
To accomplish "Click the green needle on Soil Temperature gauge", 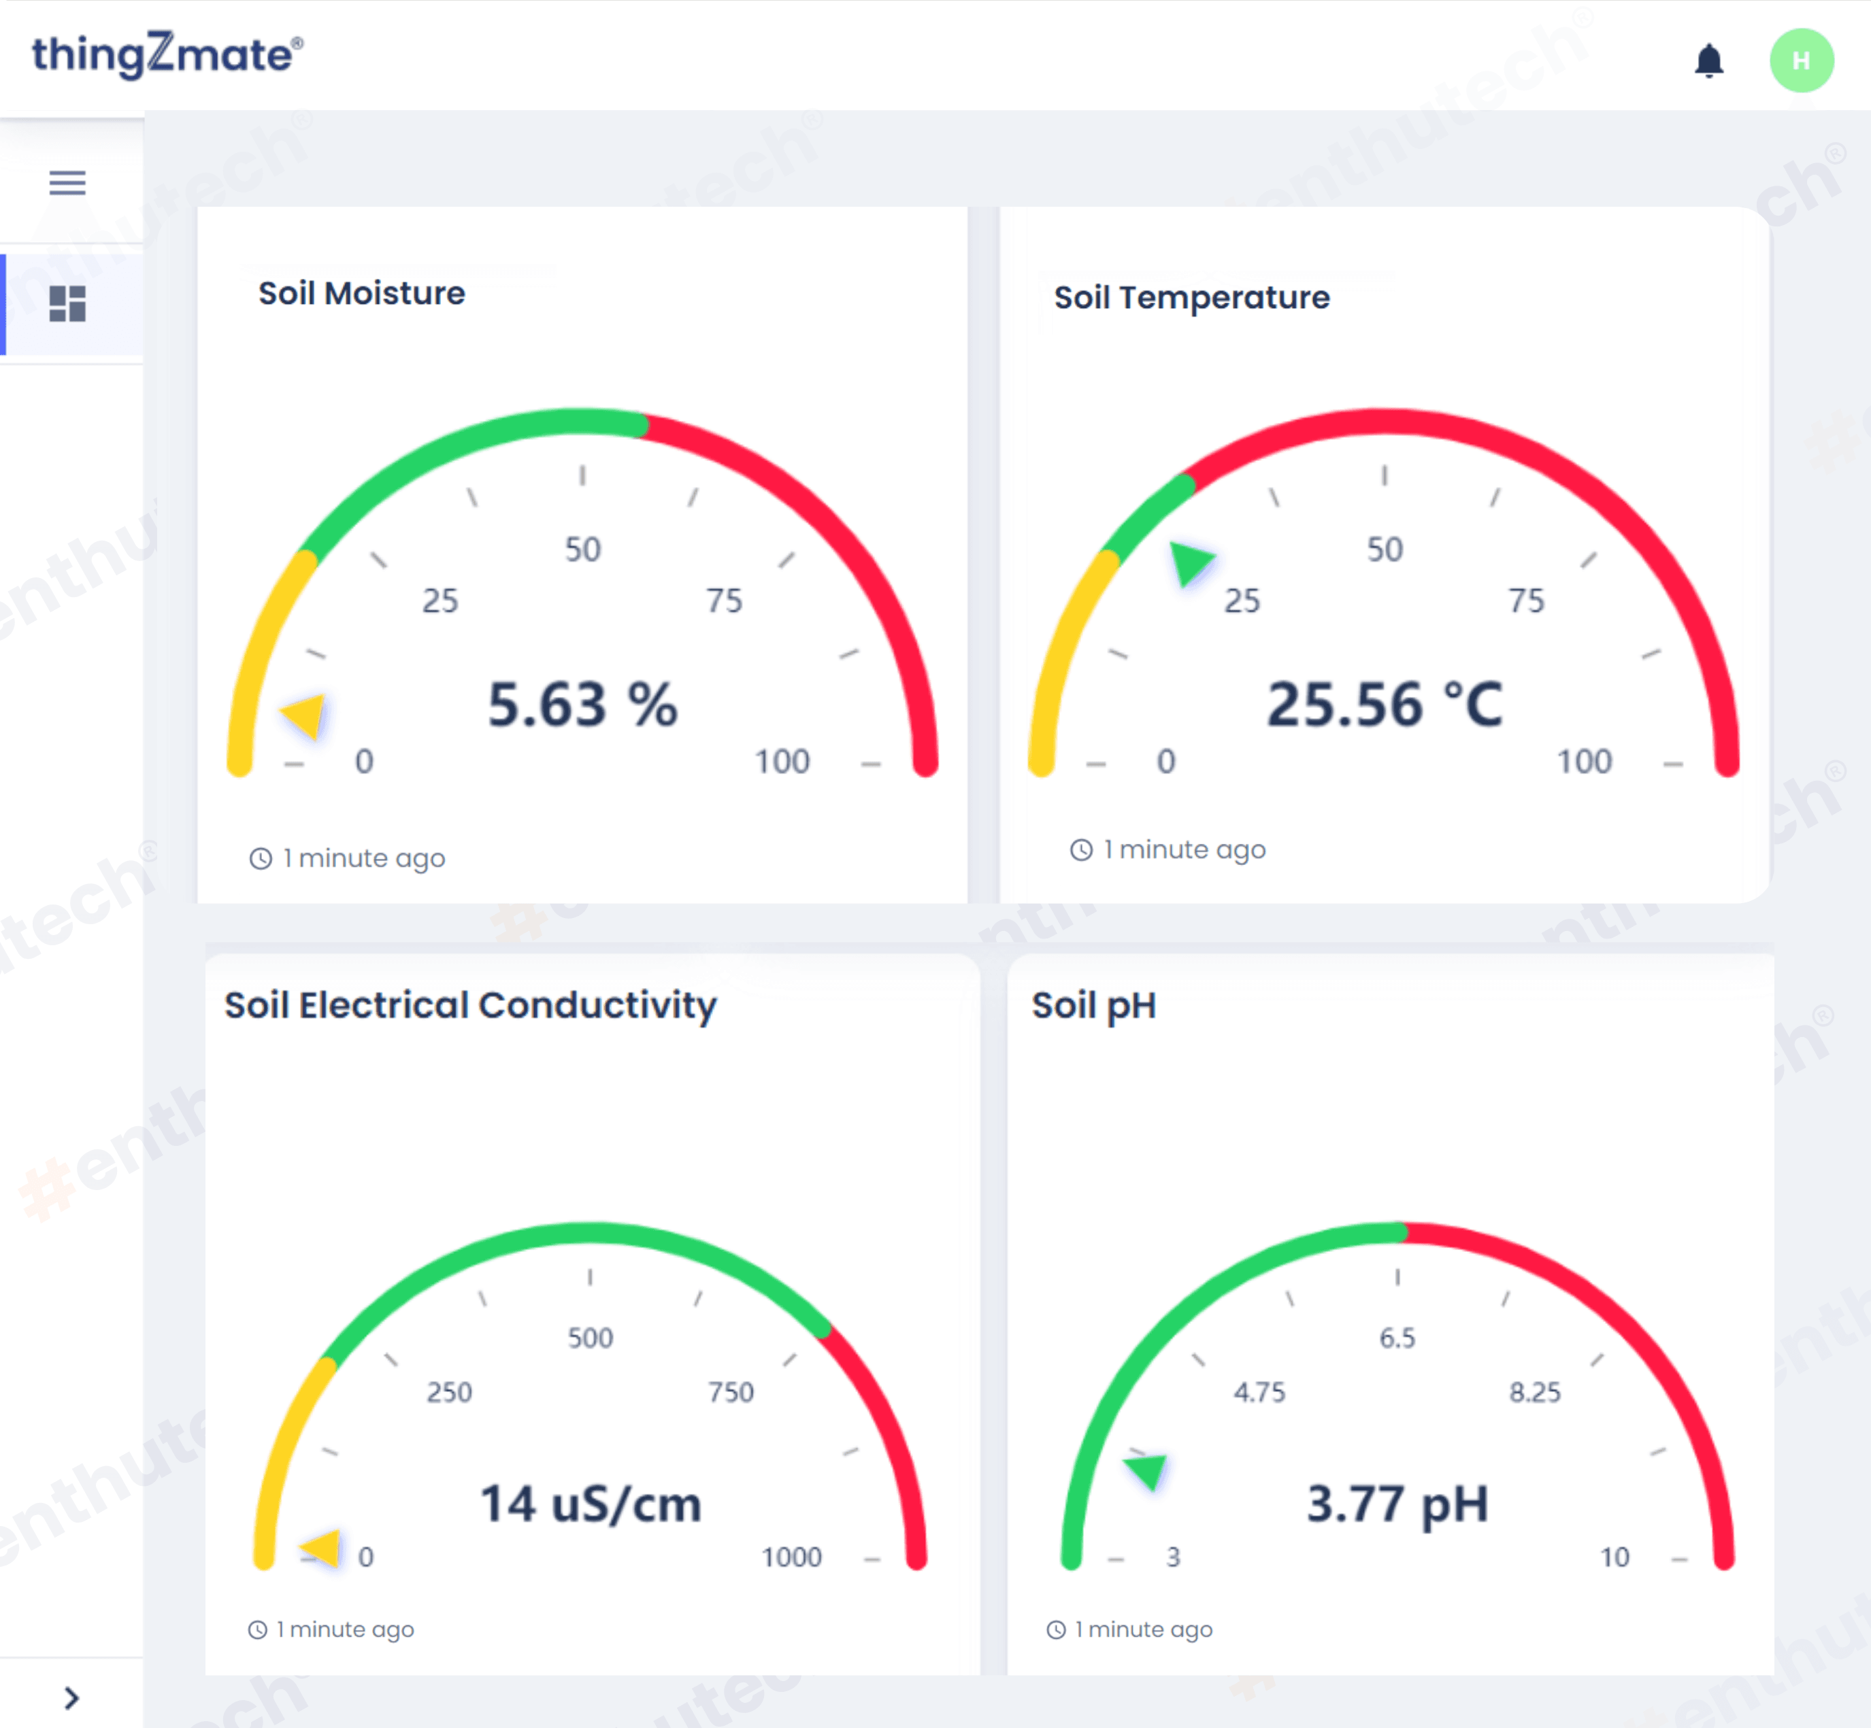I will (x=1189, y=564).
